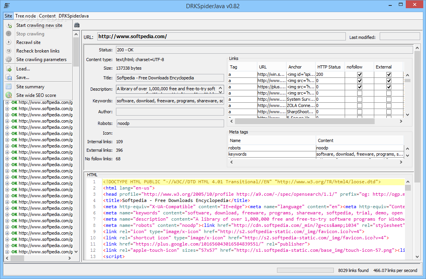Click the External column header

click(389, 67)
